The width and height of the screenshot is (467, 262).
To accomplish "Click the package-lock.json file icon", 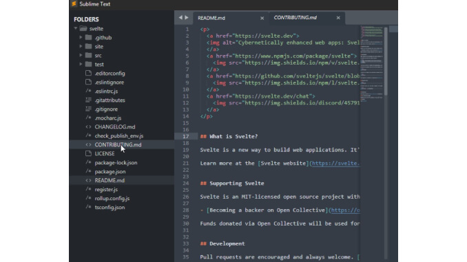I will pyautogui.click(x=88, y=162).
